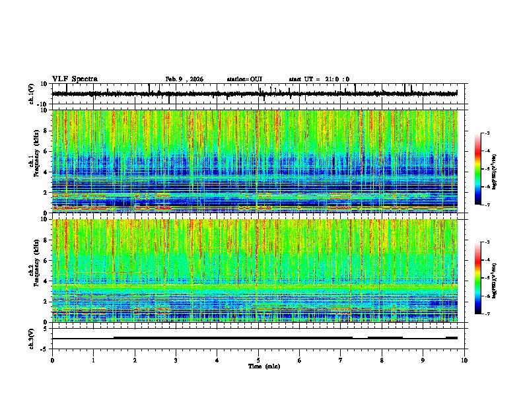
Task: Click the "4" tick on the time axis
Action: click(217, 360)
